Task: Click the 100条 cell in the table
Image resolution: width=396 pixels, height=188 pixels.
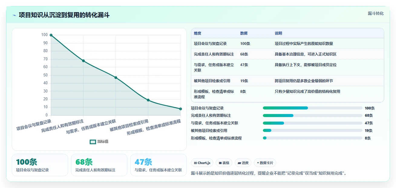Action: pyautogui.click(x=245, y=44)
